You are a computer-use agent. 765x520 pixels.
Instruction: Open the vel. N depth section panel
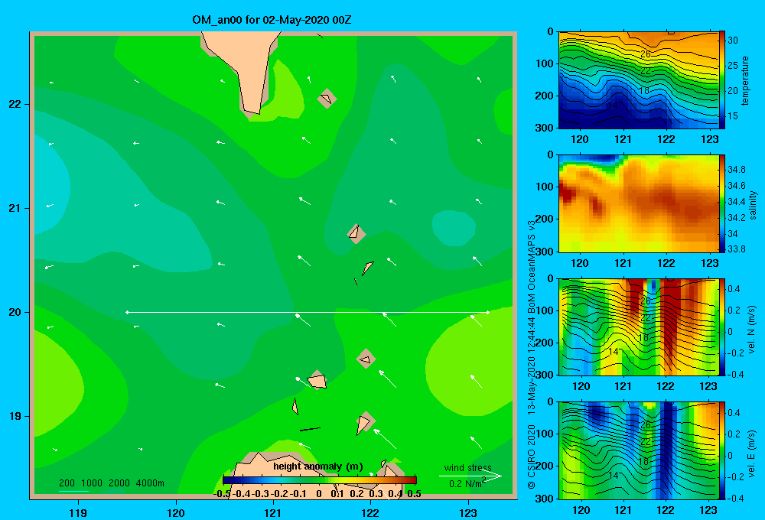point(639,327)
